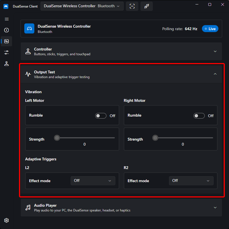Click the Audio Player music note icon

pyautogui.click(x=28, y=208)
